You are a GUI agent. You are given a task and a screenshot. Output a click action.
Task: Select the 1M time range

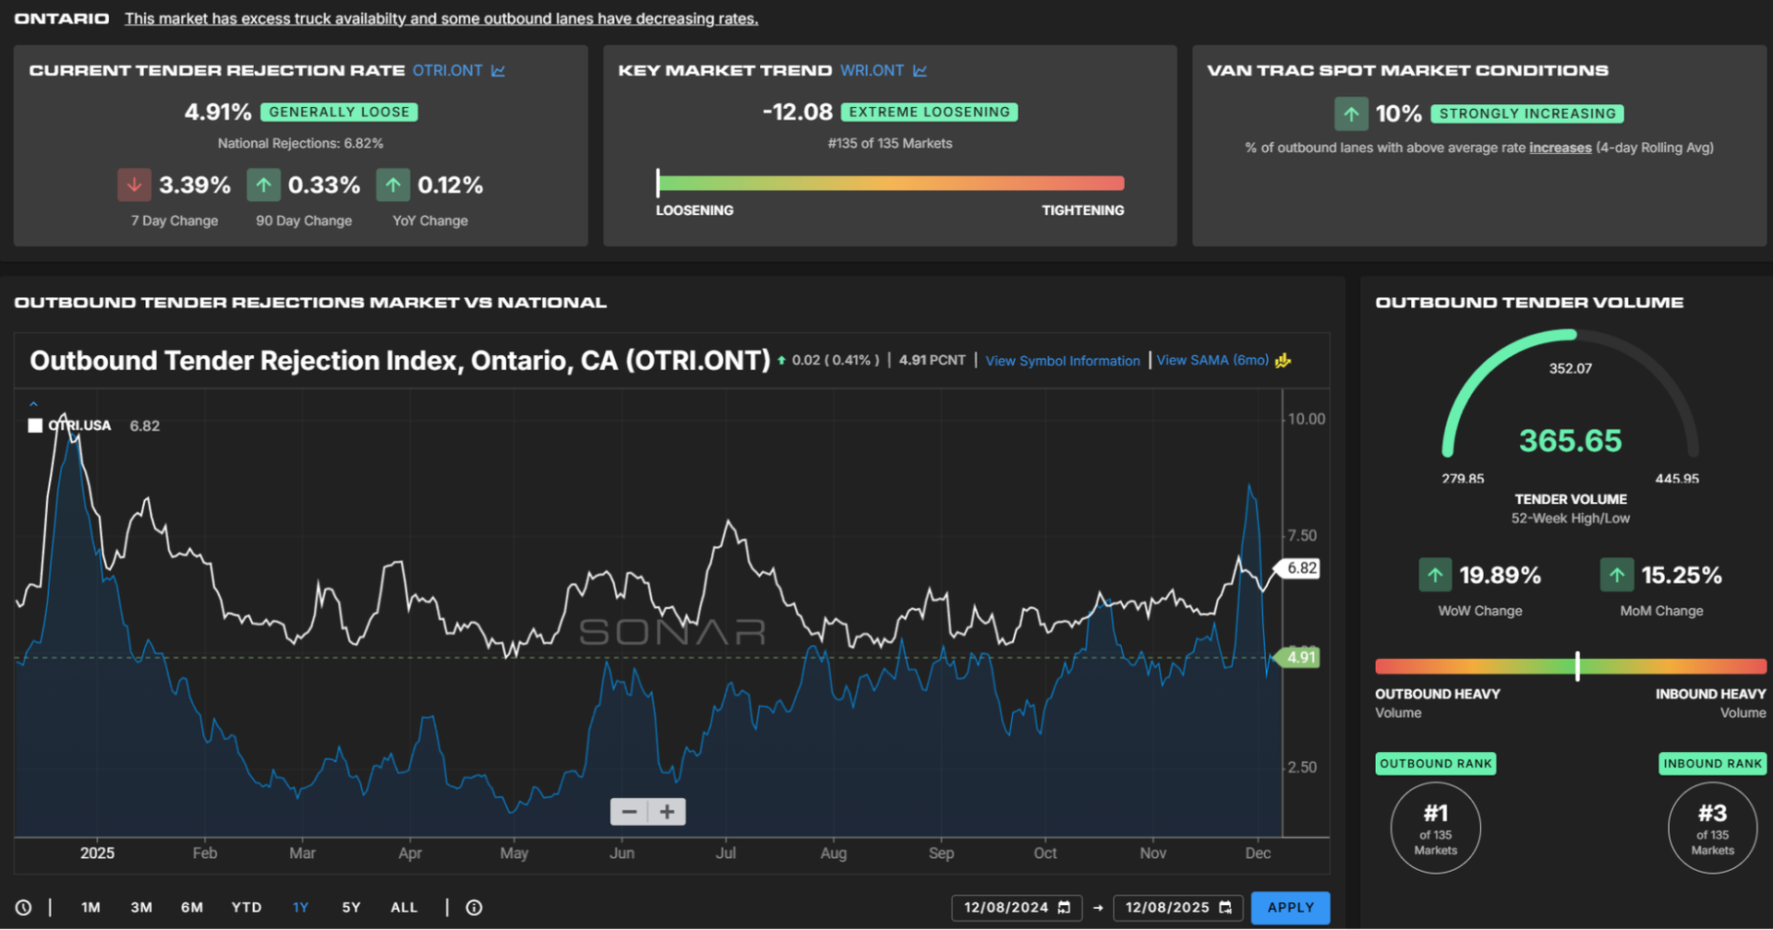pyautogui.click(x=90, y=908)
